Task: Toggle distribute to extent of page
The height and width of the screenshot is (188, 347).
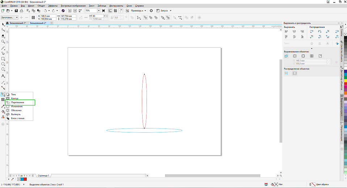Action: click(295, 73)
